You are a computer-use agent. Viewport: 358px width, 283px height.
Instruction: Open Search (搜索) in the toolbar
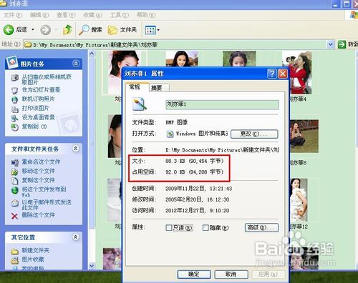click(90, 30)
